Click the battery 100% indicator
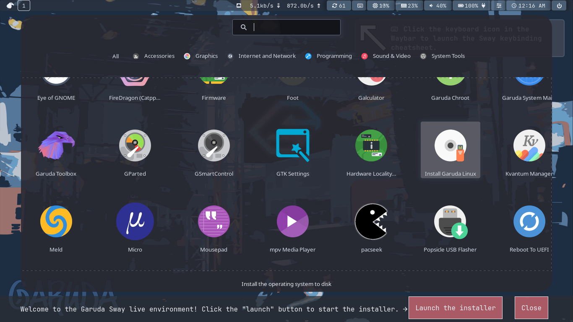The image size is (573, 322). (x=471, y=5)
